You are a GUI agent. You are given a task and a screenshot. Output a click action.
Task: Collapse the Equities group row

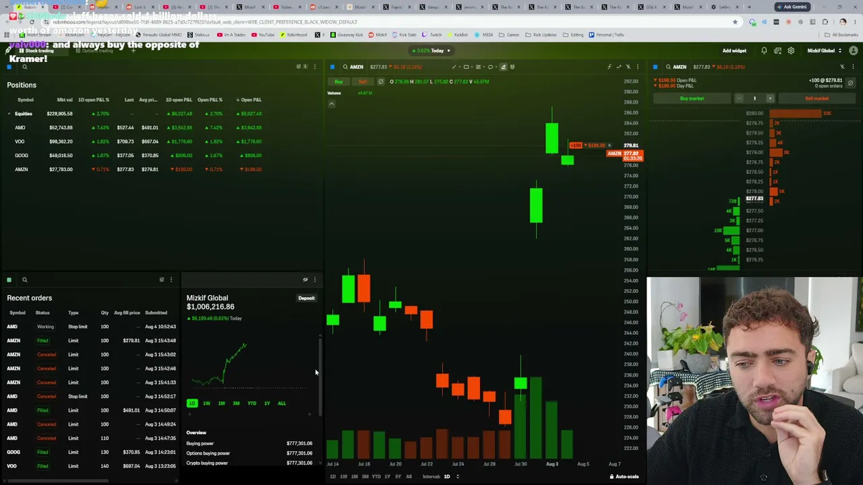9,114
